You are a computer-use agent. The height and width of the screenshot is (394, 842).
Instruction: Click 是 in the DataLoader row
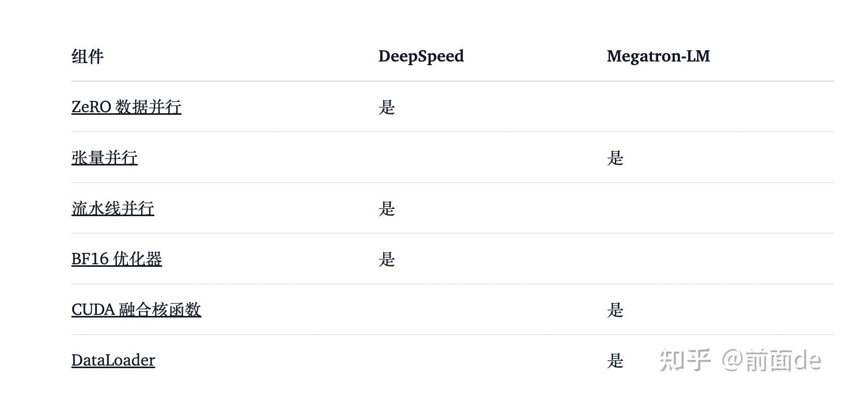(x=615, y=361)
